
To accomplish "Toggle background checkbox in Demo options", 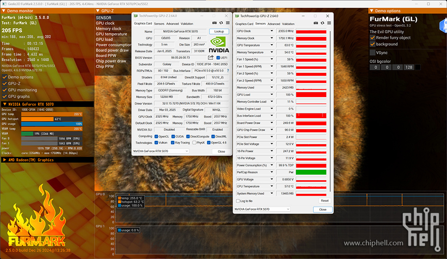I will (x=372, y=44).
